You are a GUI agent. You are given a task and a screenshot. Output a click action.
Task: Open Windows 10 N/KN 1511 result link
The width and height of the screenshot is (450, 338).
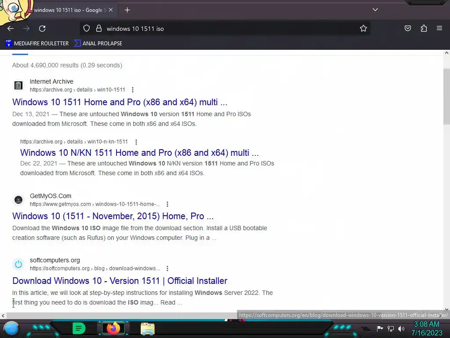[139, 153]
